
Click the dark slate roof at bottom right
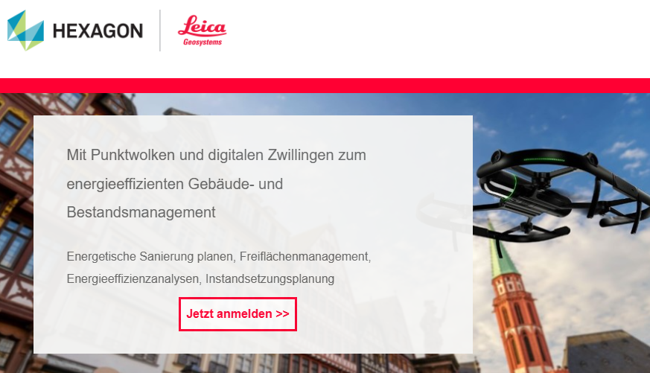[x=608, y=352]
